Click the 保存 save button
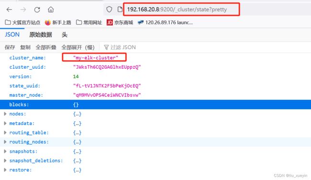 [x=10, y=47]
